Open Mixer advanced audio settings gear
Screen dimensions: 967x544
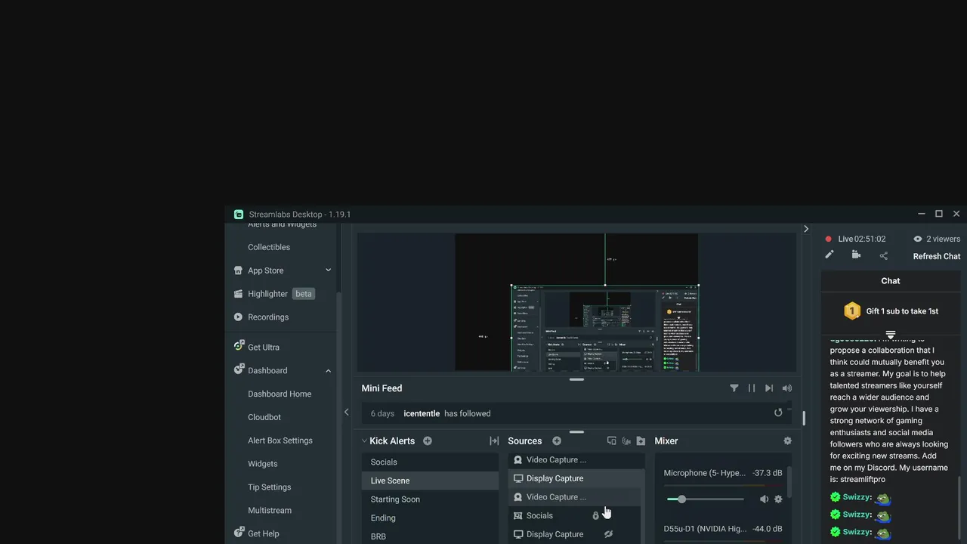[x=788, y=441]
